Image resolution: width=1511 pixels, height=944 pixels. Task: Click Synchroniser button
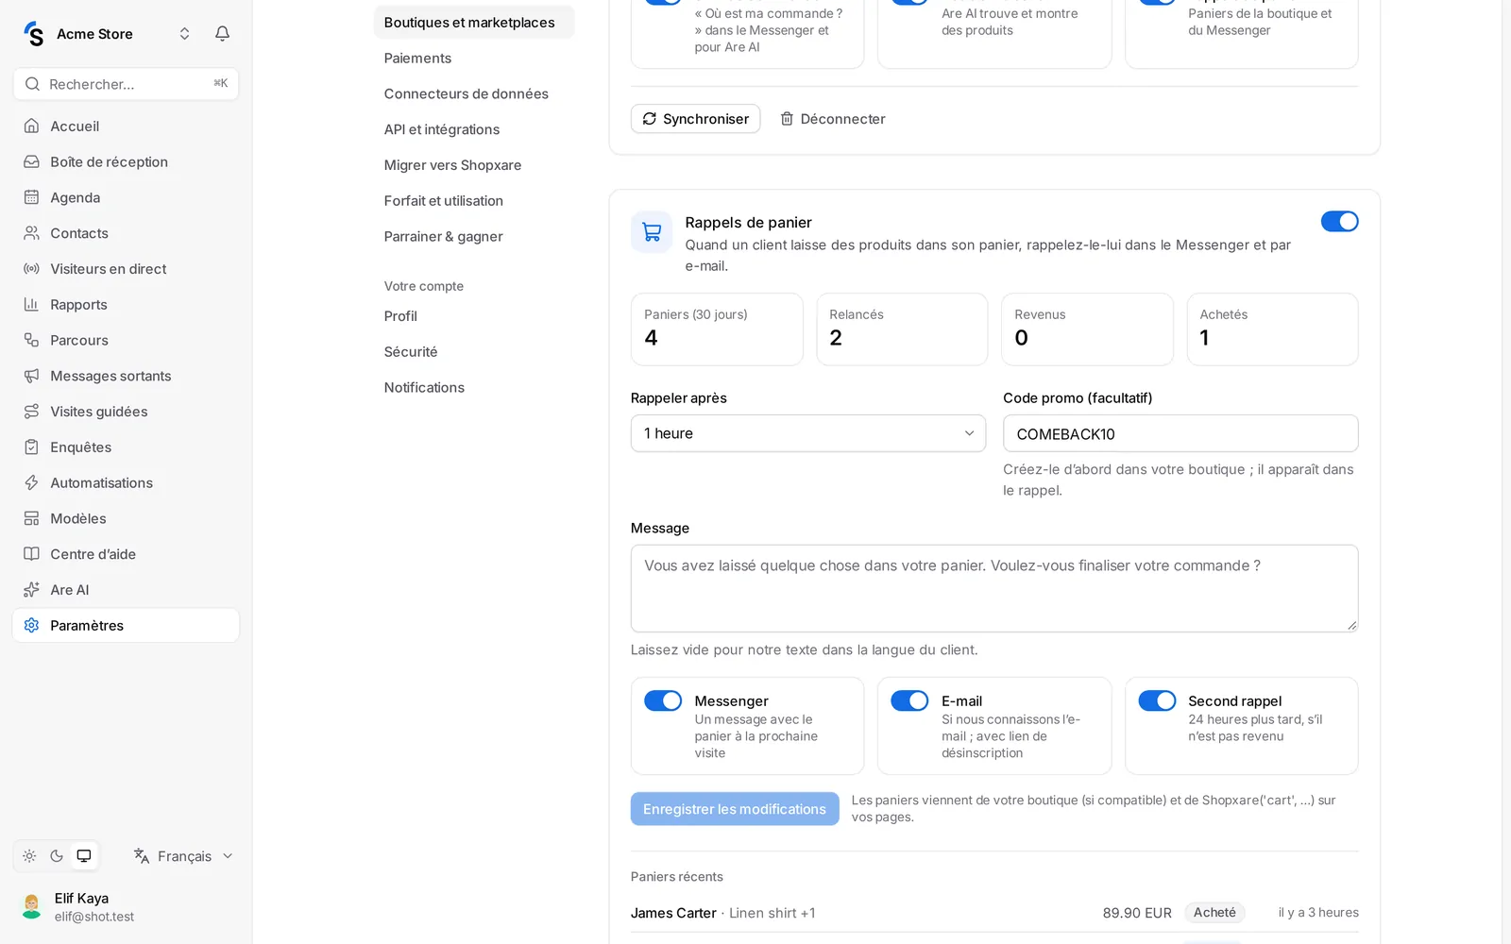[696, 119]
